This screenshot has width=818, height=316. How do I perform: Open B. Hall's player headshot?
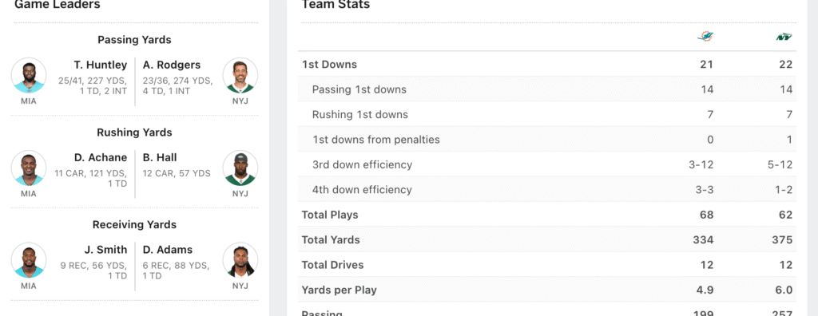click(x=240, y=168)
